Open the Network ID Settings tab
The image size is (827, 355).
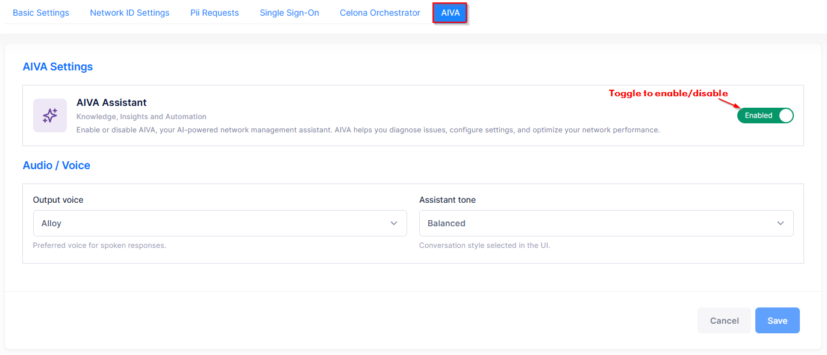130,13
